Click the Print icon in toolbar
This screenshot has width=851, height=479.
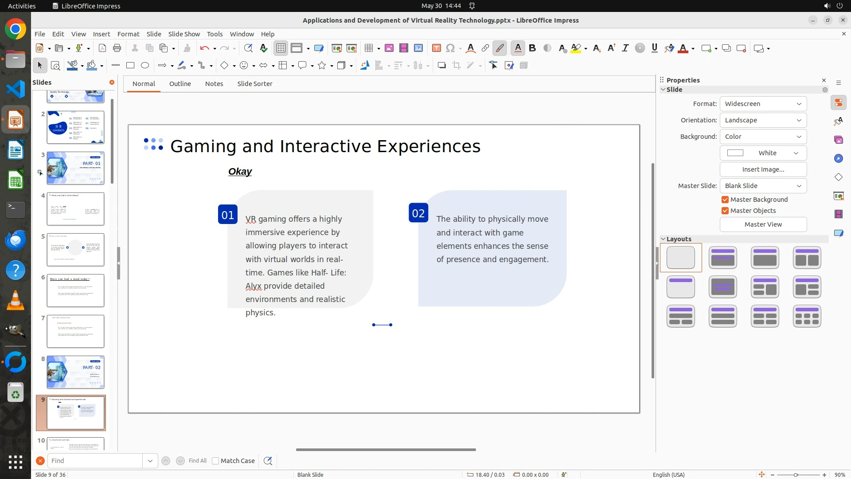coord(117,48)
